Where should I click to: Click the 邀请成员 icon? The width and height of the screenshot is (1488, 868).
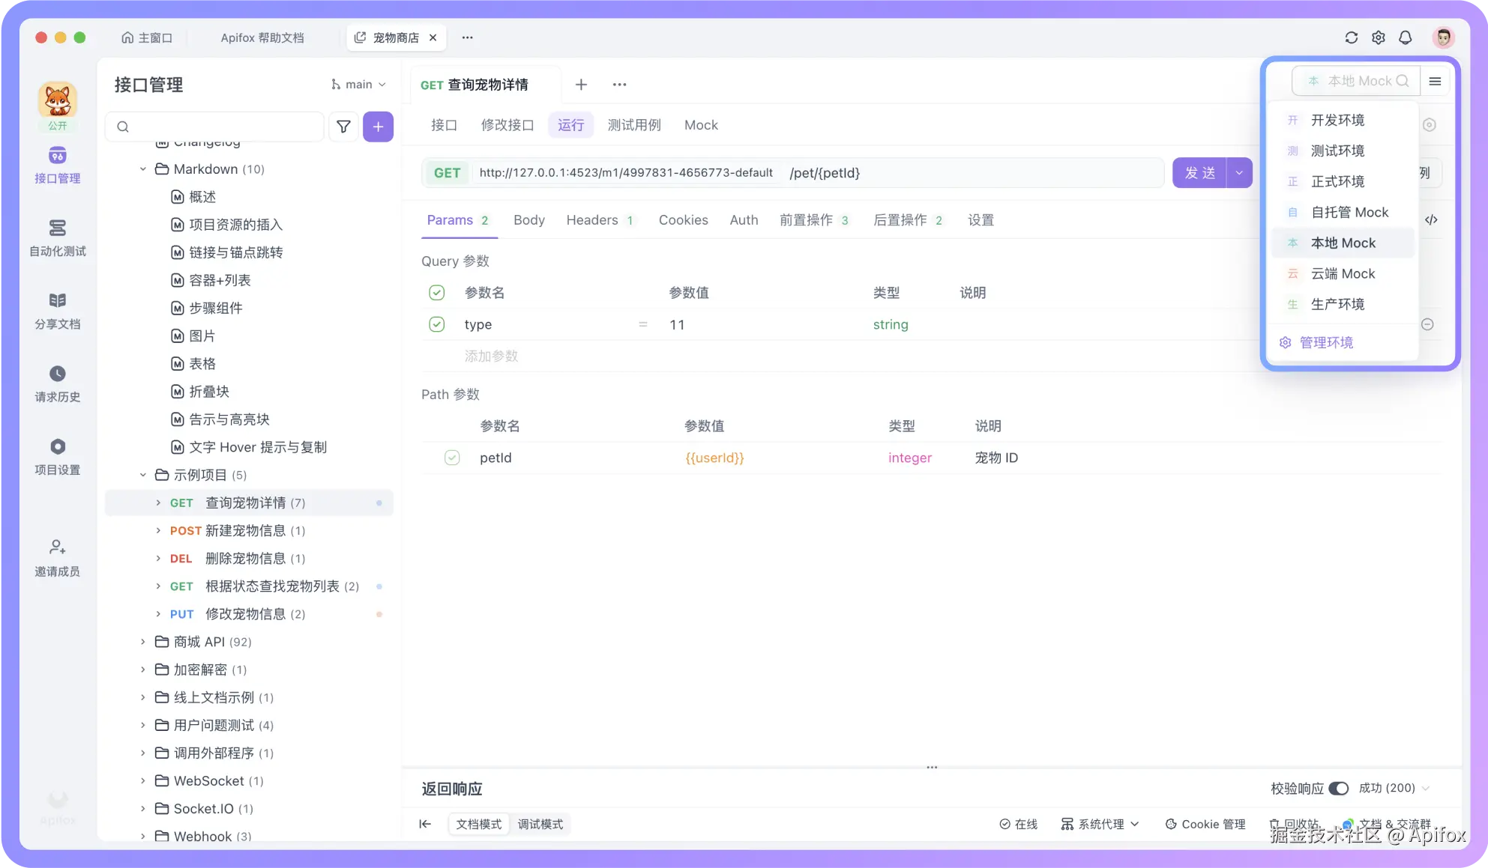point(57,547)
